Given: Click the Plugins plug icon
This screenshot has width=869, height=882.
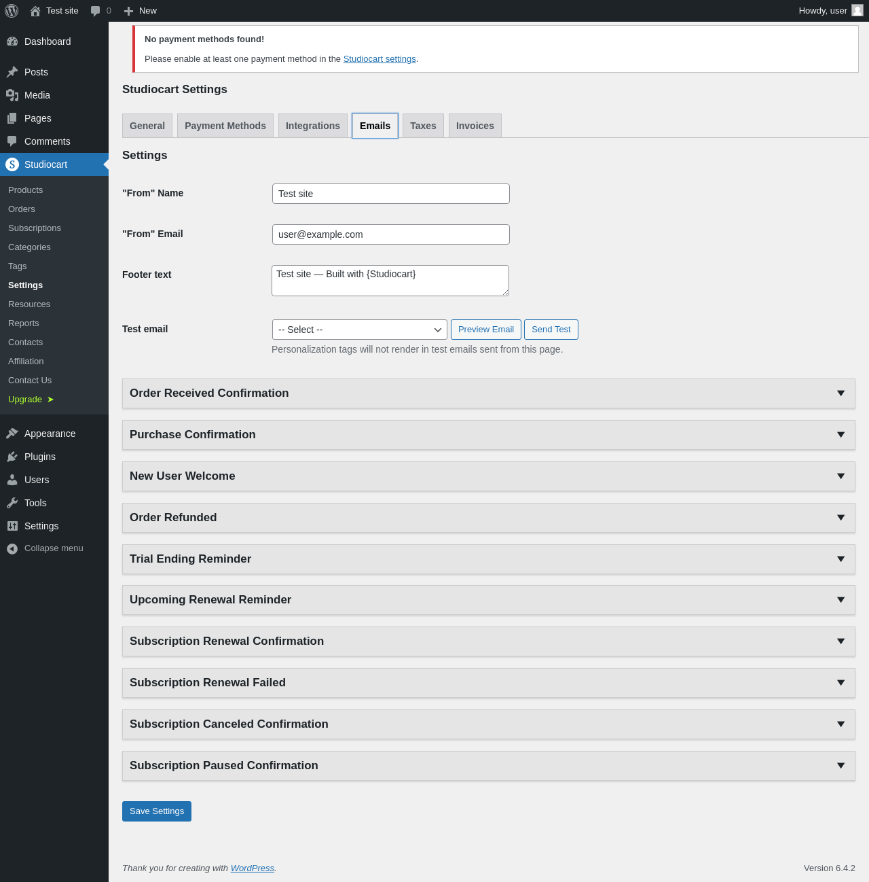Looking at the screenshot, I should pos(12,457).
